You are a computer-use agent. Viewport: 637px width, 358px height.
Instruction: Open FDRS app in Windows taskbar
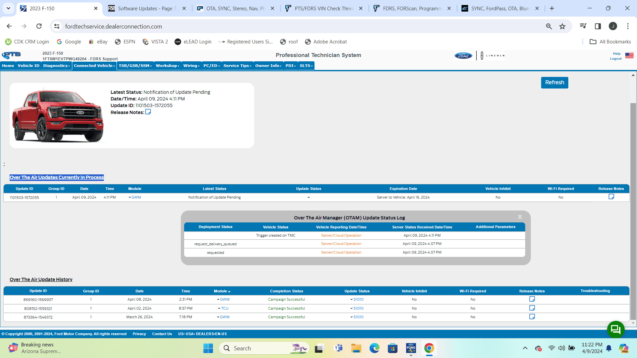[411, 348]
